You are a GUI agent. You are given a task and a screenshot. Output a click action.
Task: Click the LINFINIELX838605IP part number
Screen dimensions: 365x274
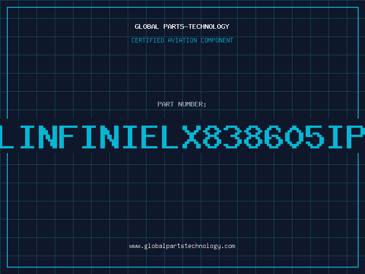point(182,137)
